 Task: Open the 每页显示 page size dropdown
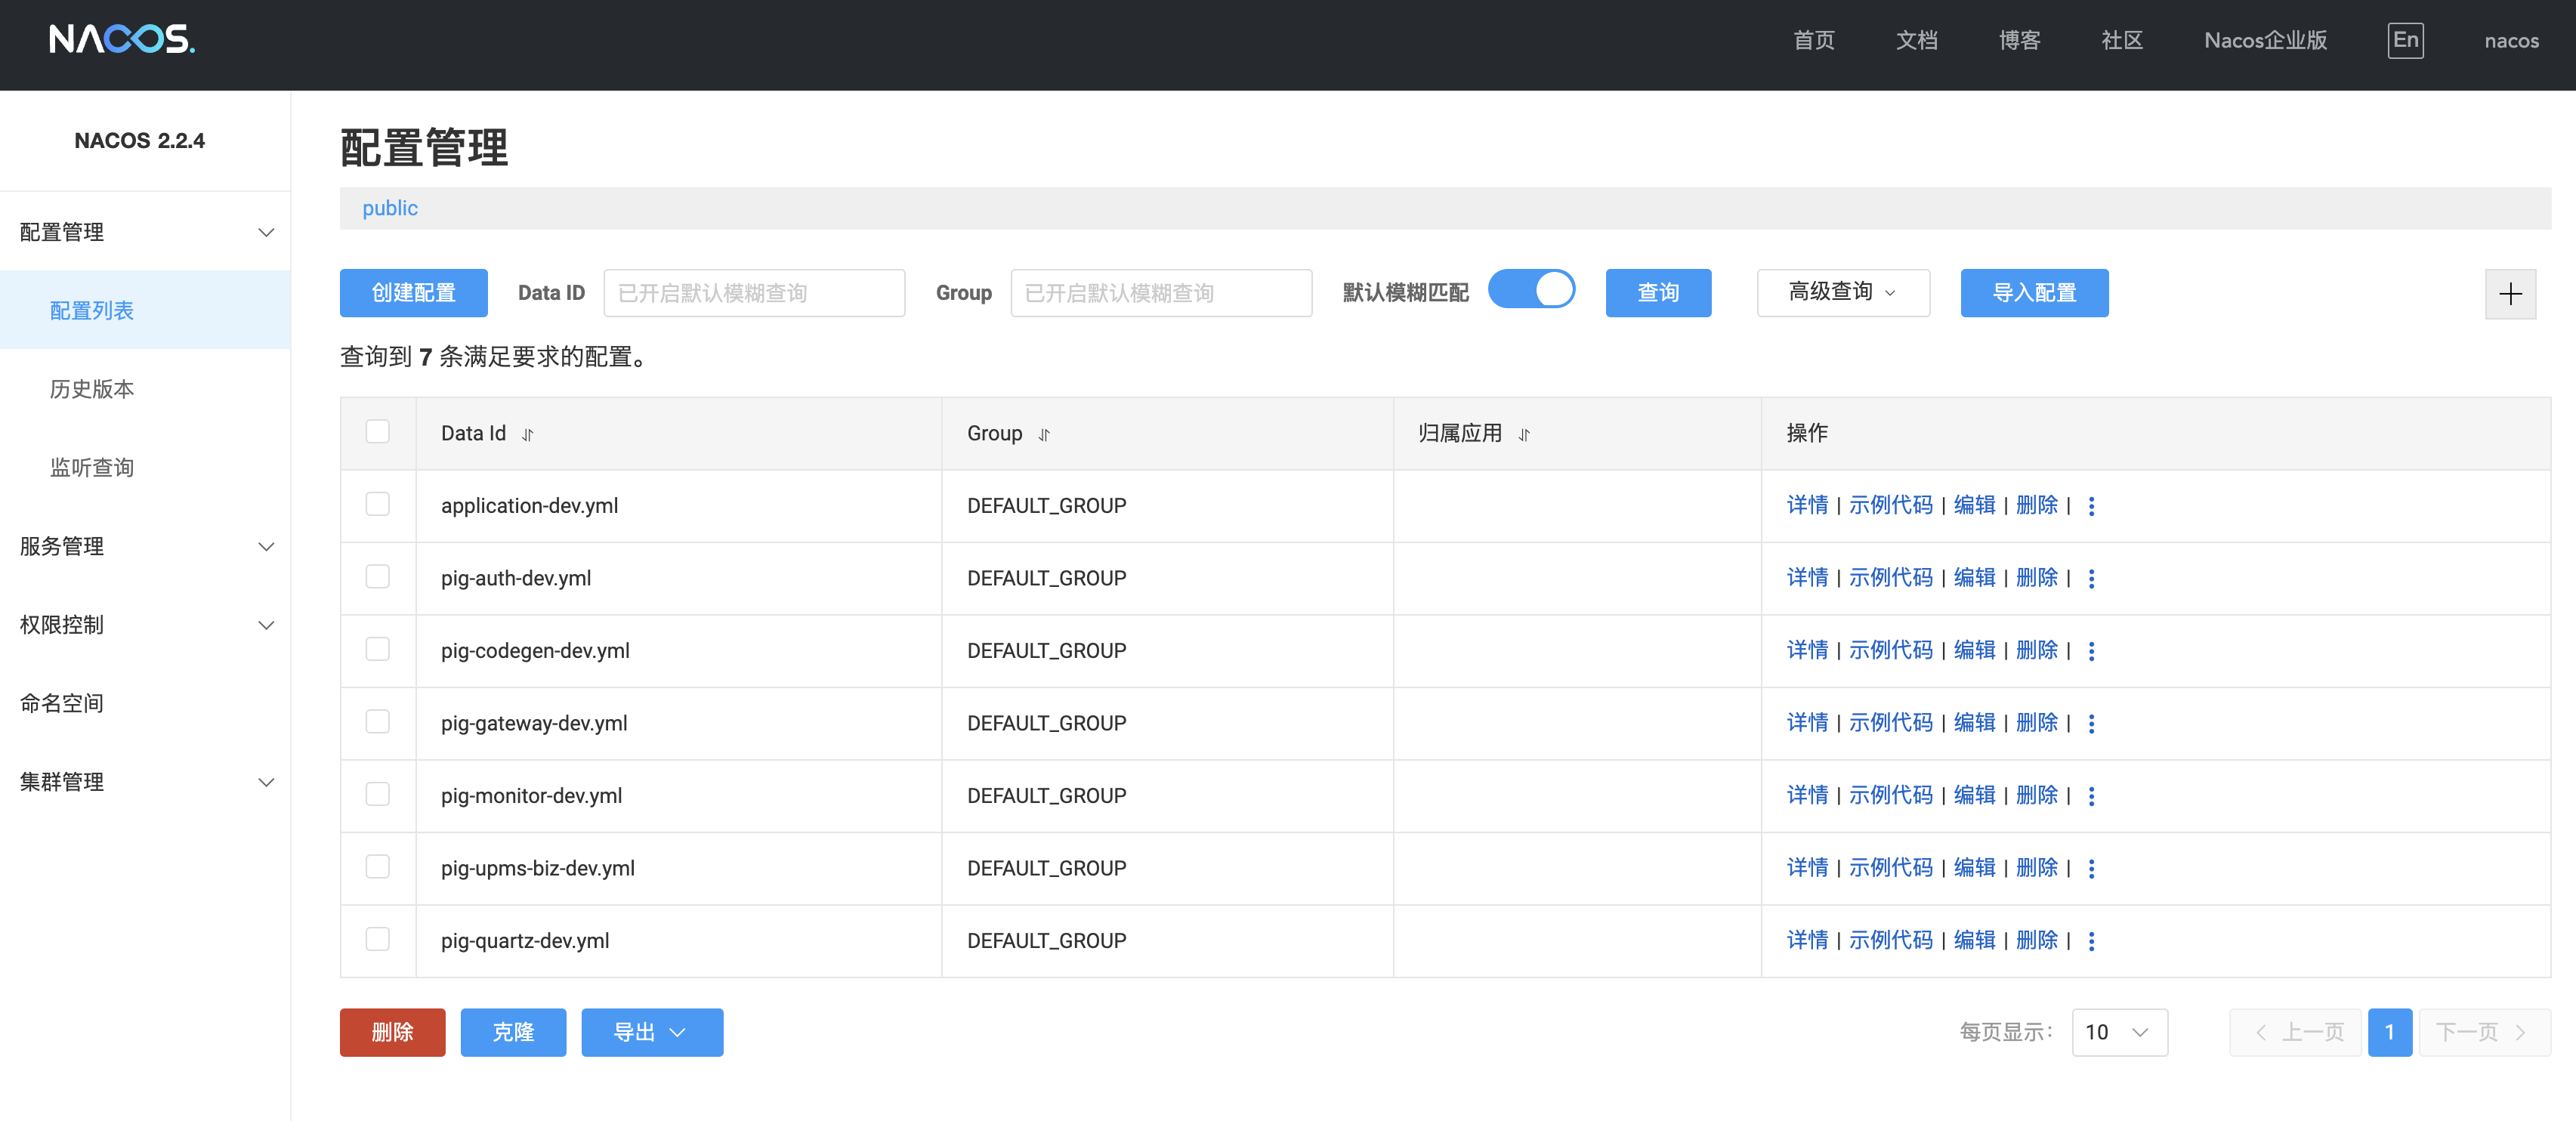tap(2119, 1033)
